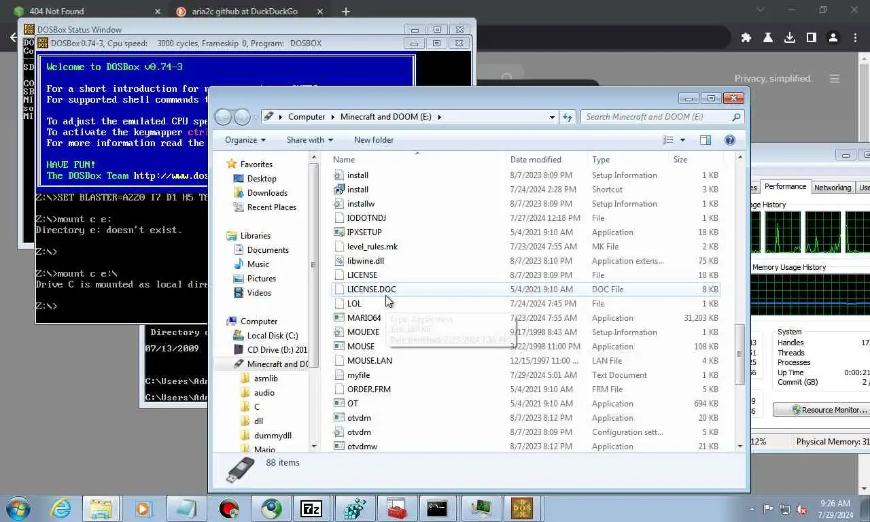Viewport: 870px width, 522px height.
Task: Select the Windows Explorer folder taskbar icon
Action: click(101, 508)
